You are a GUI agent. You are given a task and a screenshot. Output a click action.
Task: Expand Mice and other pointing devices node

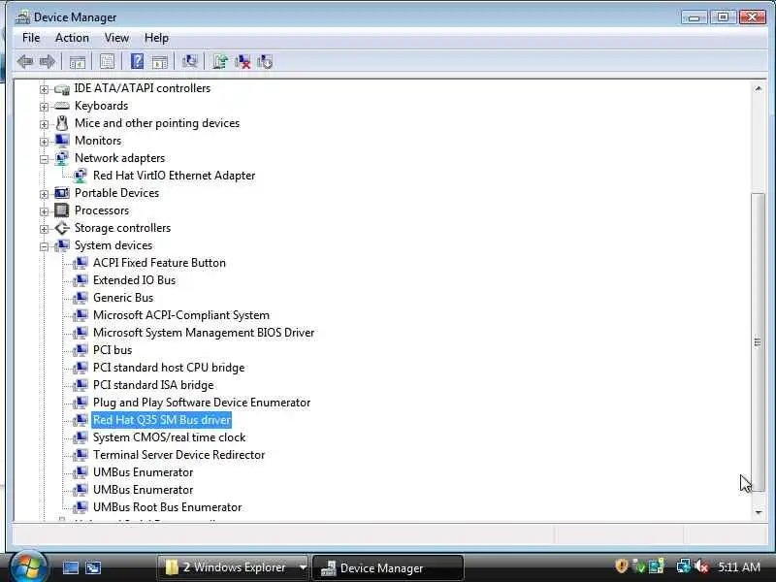point(44,124)
